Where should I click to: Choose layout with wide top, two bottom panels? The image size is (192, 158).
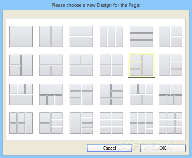click(51, 65)
